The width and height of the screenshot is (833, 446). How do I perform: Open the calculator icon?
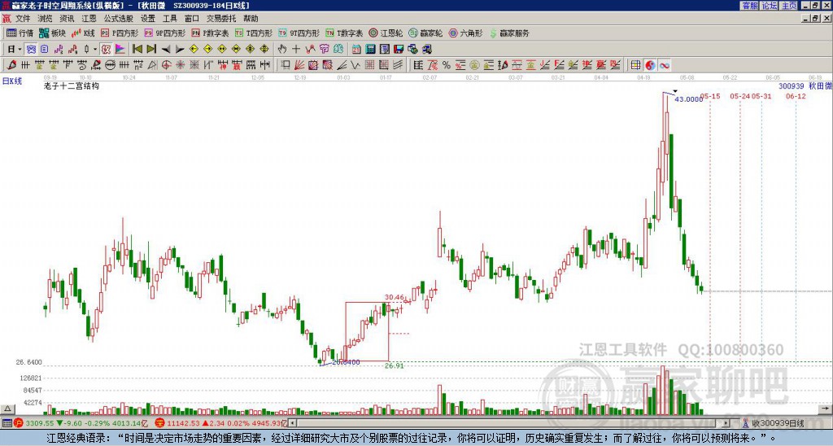pos(371,50)
